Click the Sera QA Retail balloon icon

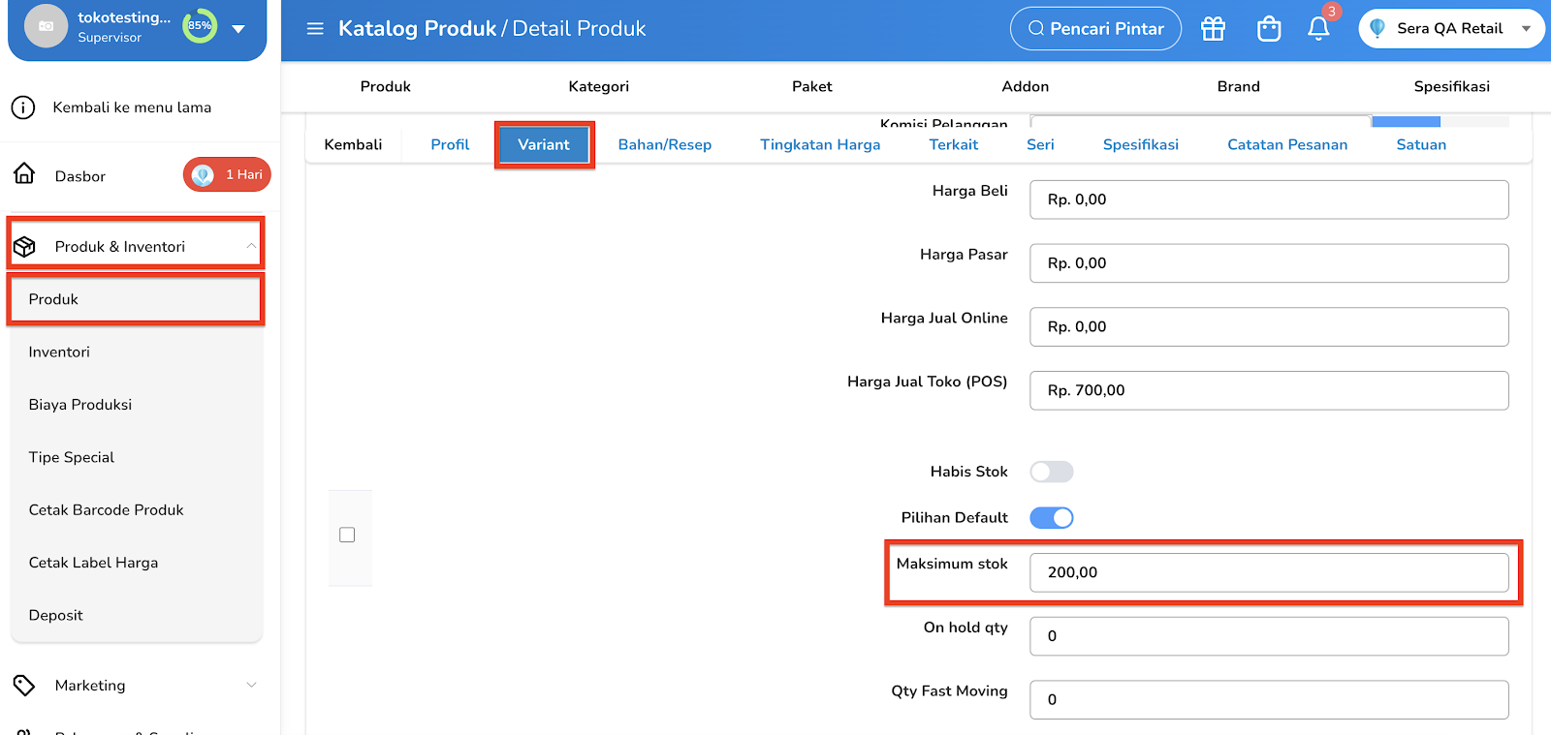click(x=1377, y=28)
